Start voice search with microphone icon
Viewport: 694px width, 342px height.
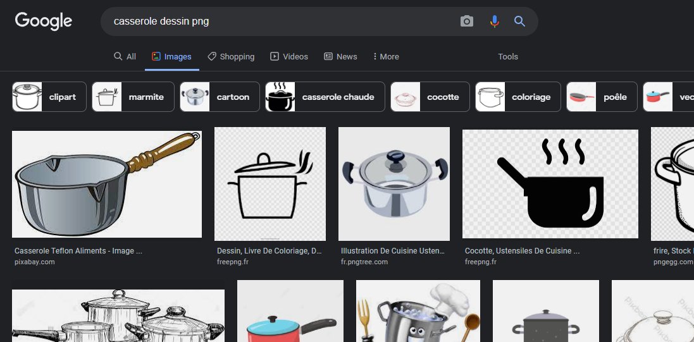[x=494, y=21]
